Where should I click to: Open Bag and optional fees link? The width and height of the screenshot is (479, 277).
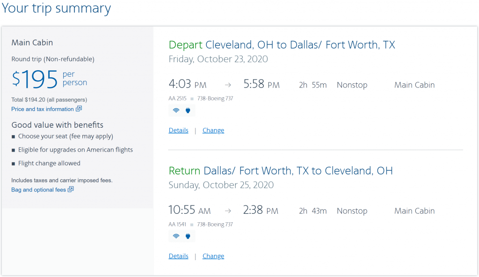coord(38,190)
